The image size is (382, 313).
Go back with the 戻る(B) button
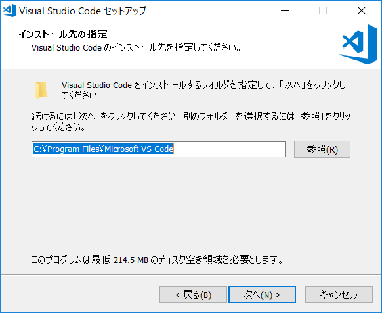click(x=193, y=295)
